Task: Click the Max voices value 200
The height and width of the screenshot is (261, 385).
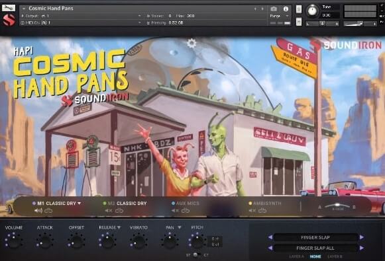Action: [191, 16]
